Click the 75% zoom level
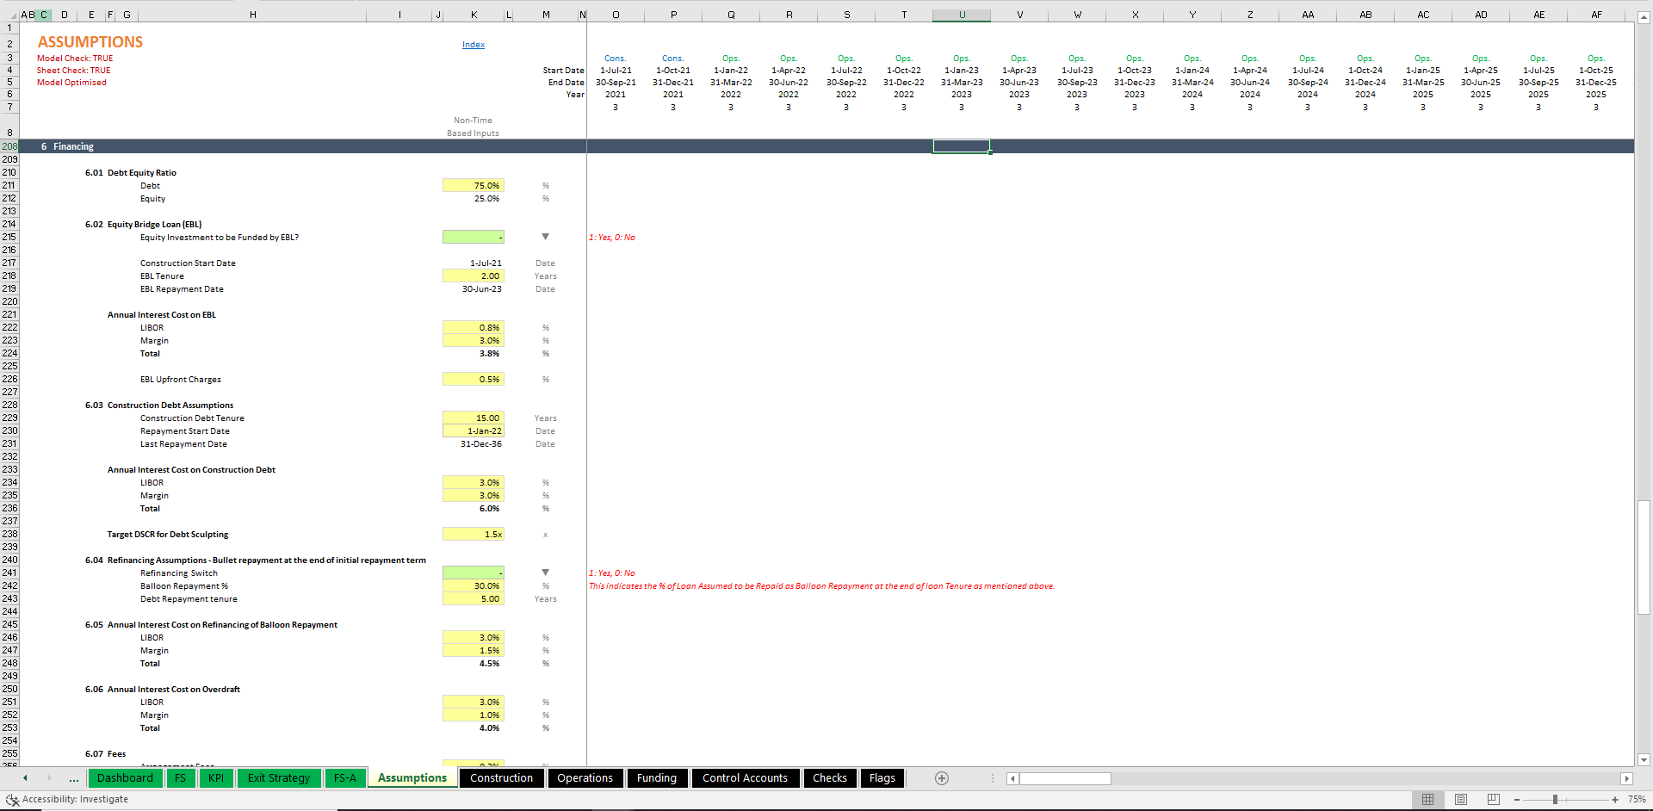This screenshot has width=1653, height=811. coord(1637,800)
